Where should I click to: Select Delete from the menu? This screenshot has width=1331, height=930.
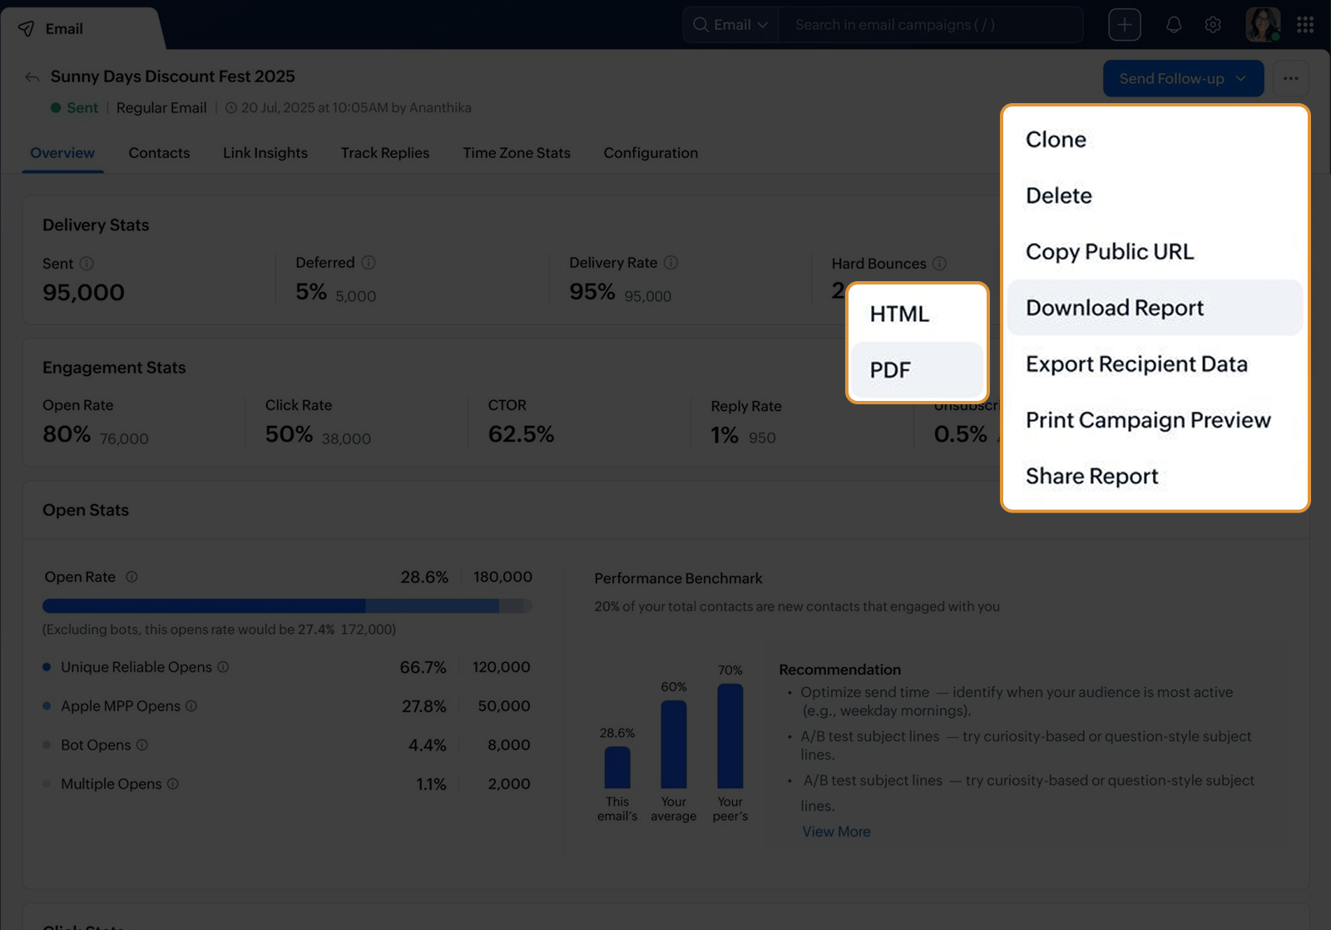pos(1155,195)
